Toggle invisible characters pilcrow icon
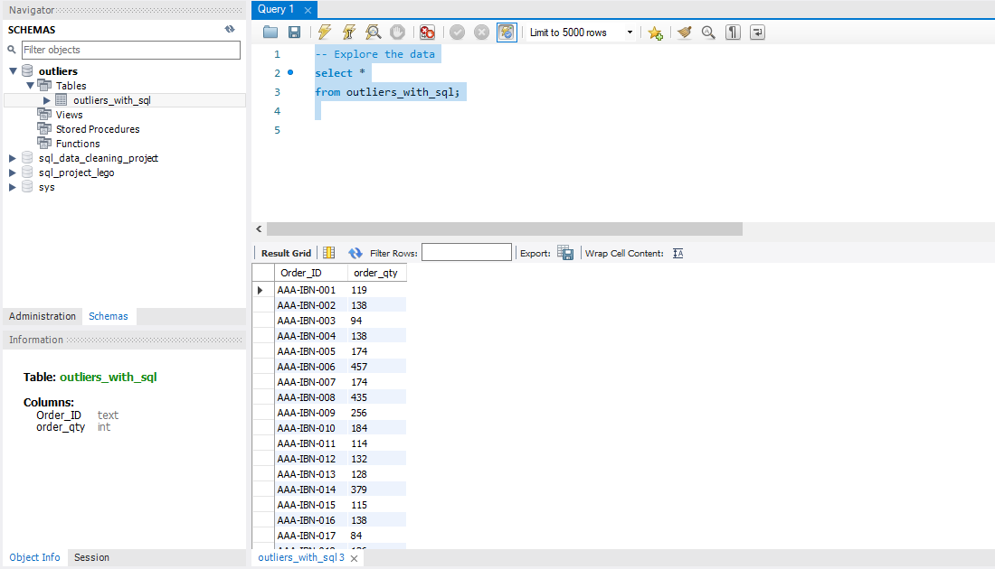 [733, 33]
